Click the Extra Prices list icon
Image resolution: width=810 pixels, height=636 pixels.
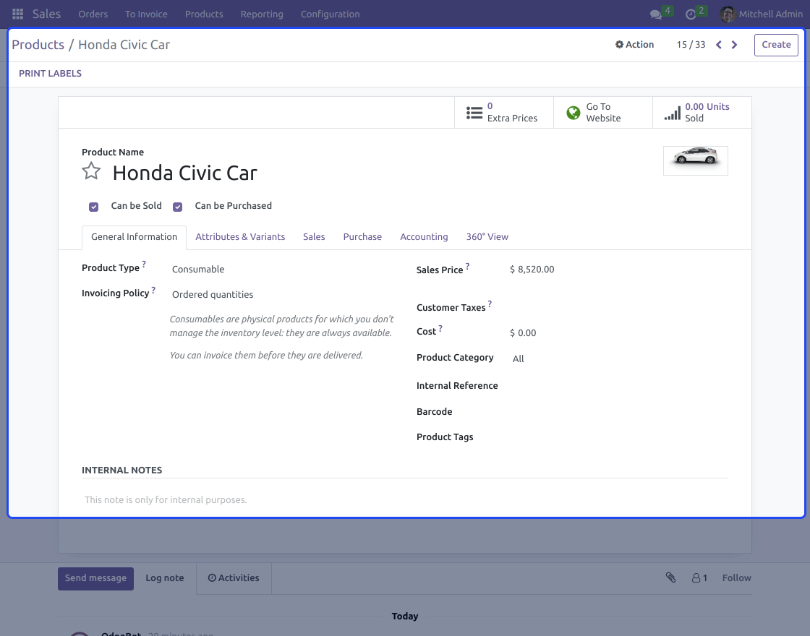pyautogui.click(x=474, y=113)
